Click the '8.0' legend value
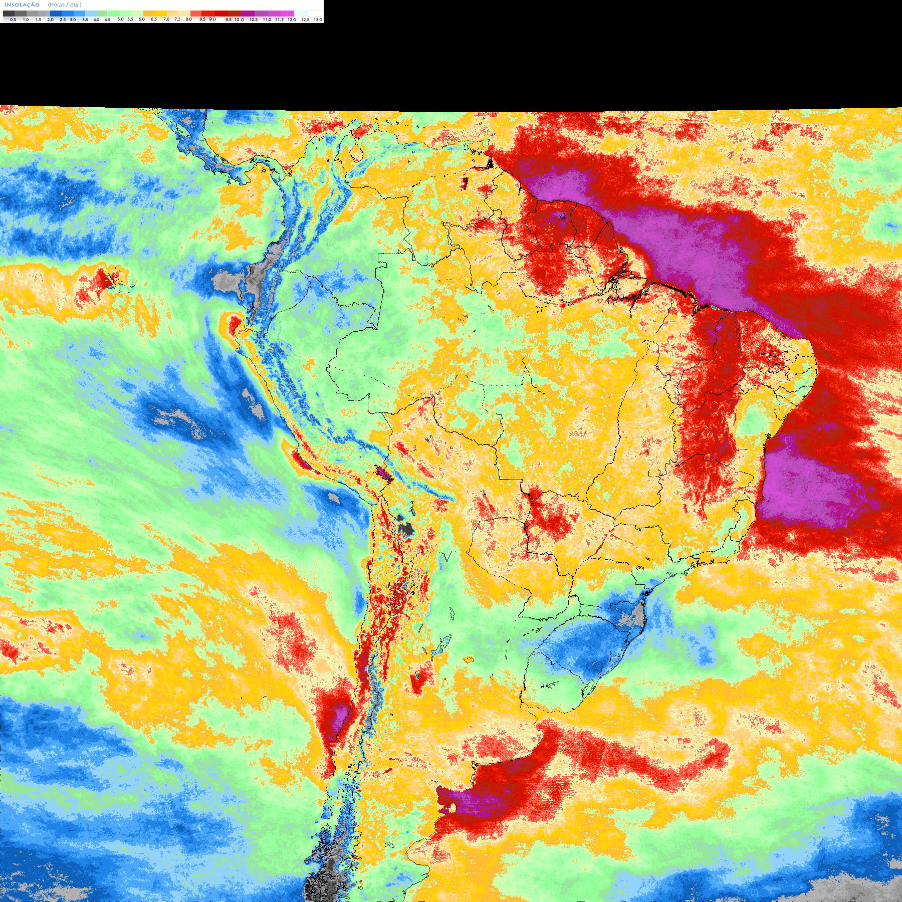The height and width of the screenshot is (902, 902). [189, 19]
